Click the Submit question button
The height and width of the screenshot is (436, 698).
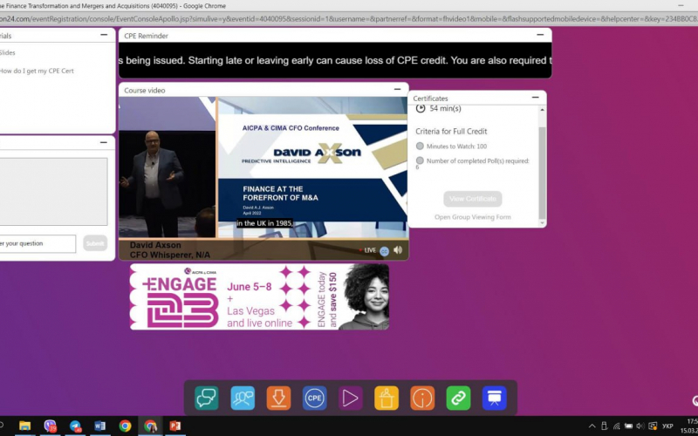tap(95, 243)
